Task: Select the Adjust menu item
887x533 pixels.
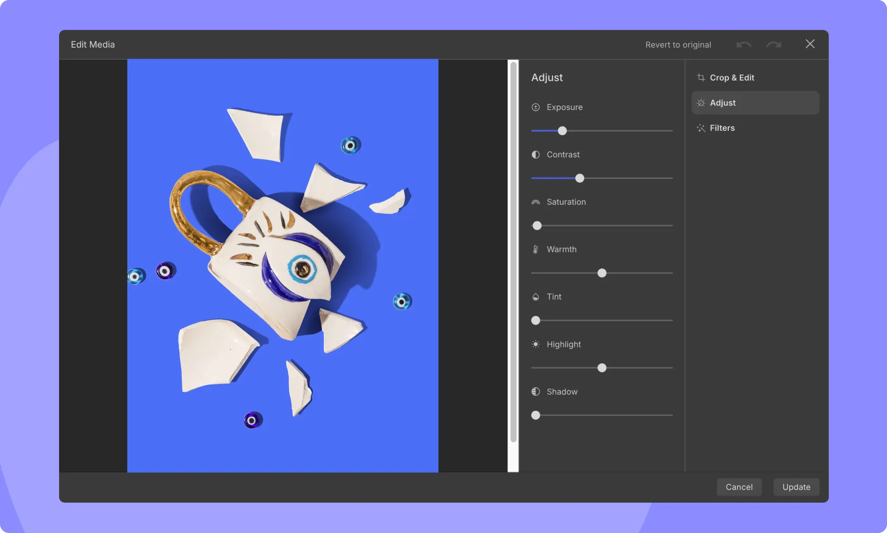Action: click(755, 103)
